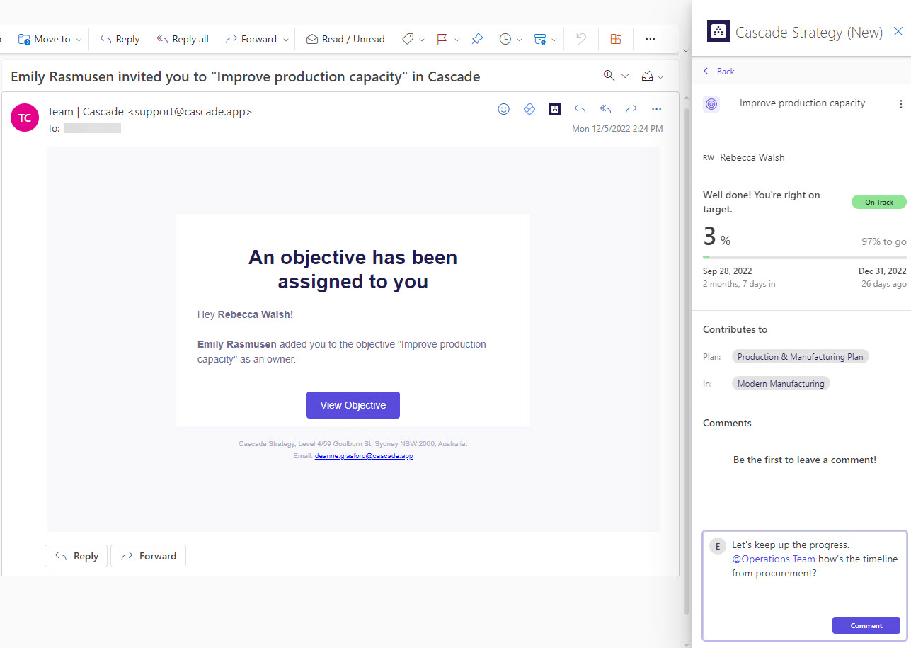Viewport: 911px width, 648px height.
Task: Open objective options vertical ellipsis
Action: [x=900, y=104]
